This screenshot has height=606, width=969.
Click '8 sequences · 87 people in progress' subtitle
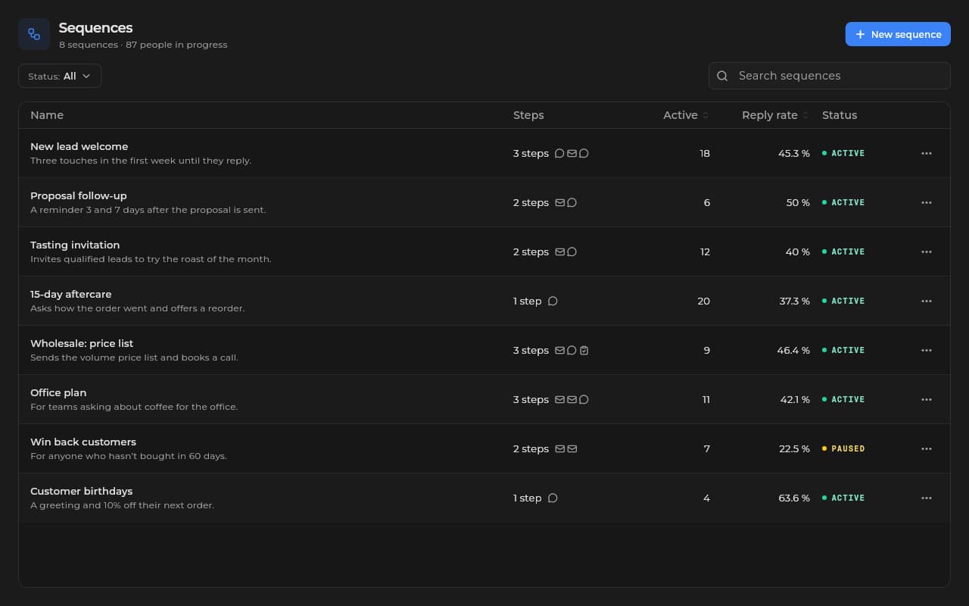[143, 45]
